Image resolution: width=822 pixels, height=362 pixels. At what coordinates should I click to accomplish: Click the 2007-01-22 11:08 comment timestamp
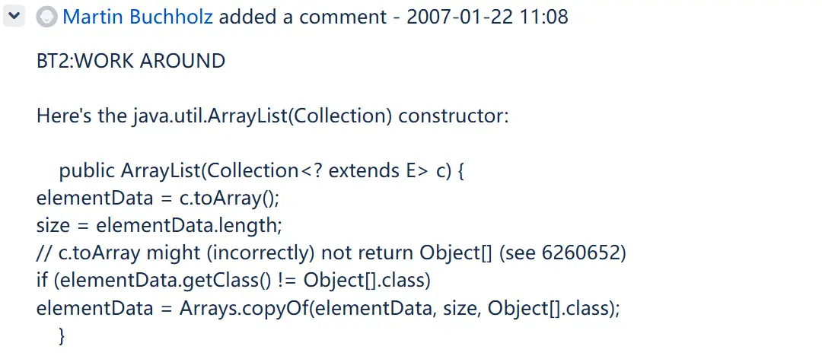[x=487, y=16]
